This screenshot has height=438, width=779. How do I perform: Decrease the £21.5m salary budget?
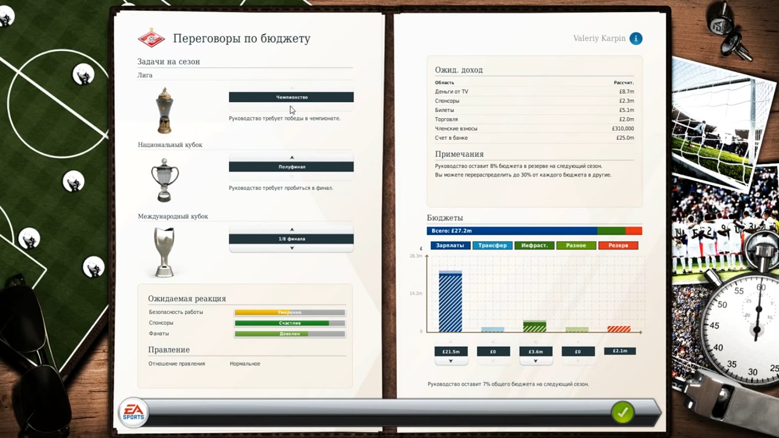coord(451,361)
